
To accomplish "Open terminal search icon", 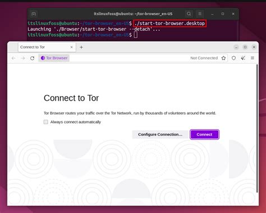I will point(189,14).
